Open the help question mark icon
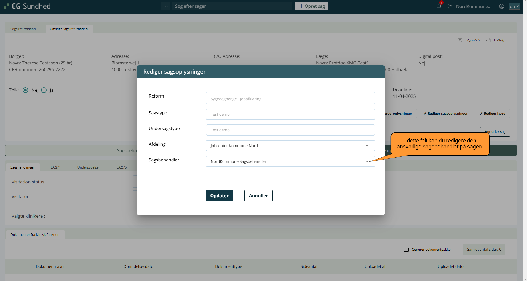This screenshot has height=281, width=527. [x=450, y=6]
